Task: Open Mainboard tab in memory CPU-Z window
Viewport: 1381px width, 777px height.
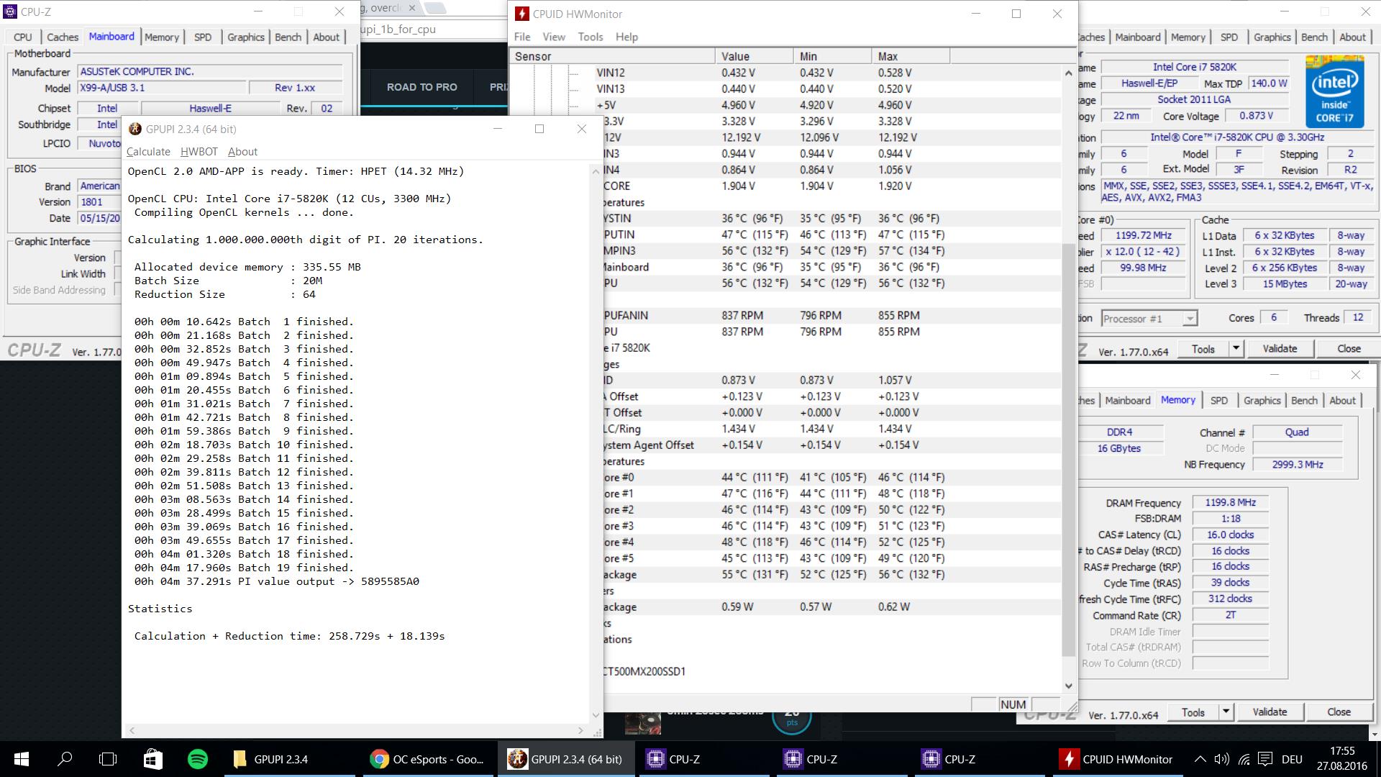Action: [1128, 401]
